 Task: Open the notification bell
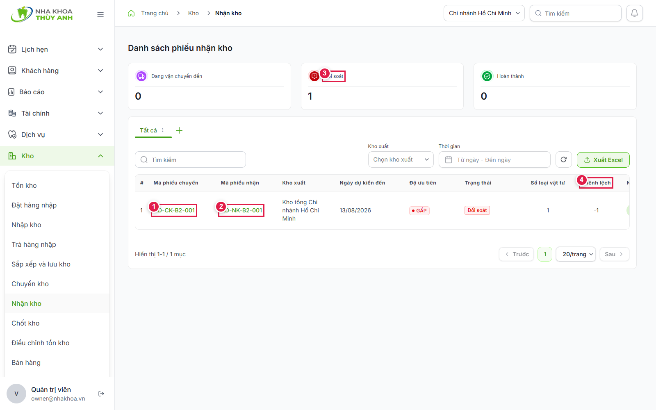[634, 13]
